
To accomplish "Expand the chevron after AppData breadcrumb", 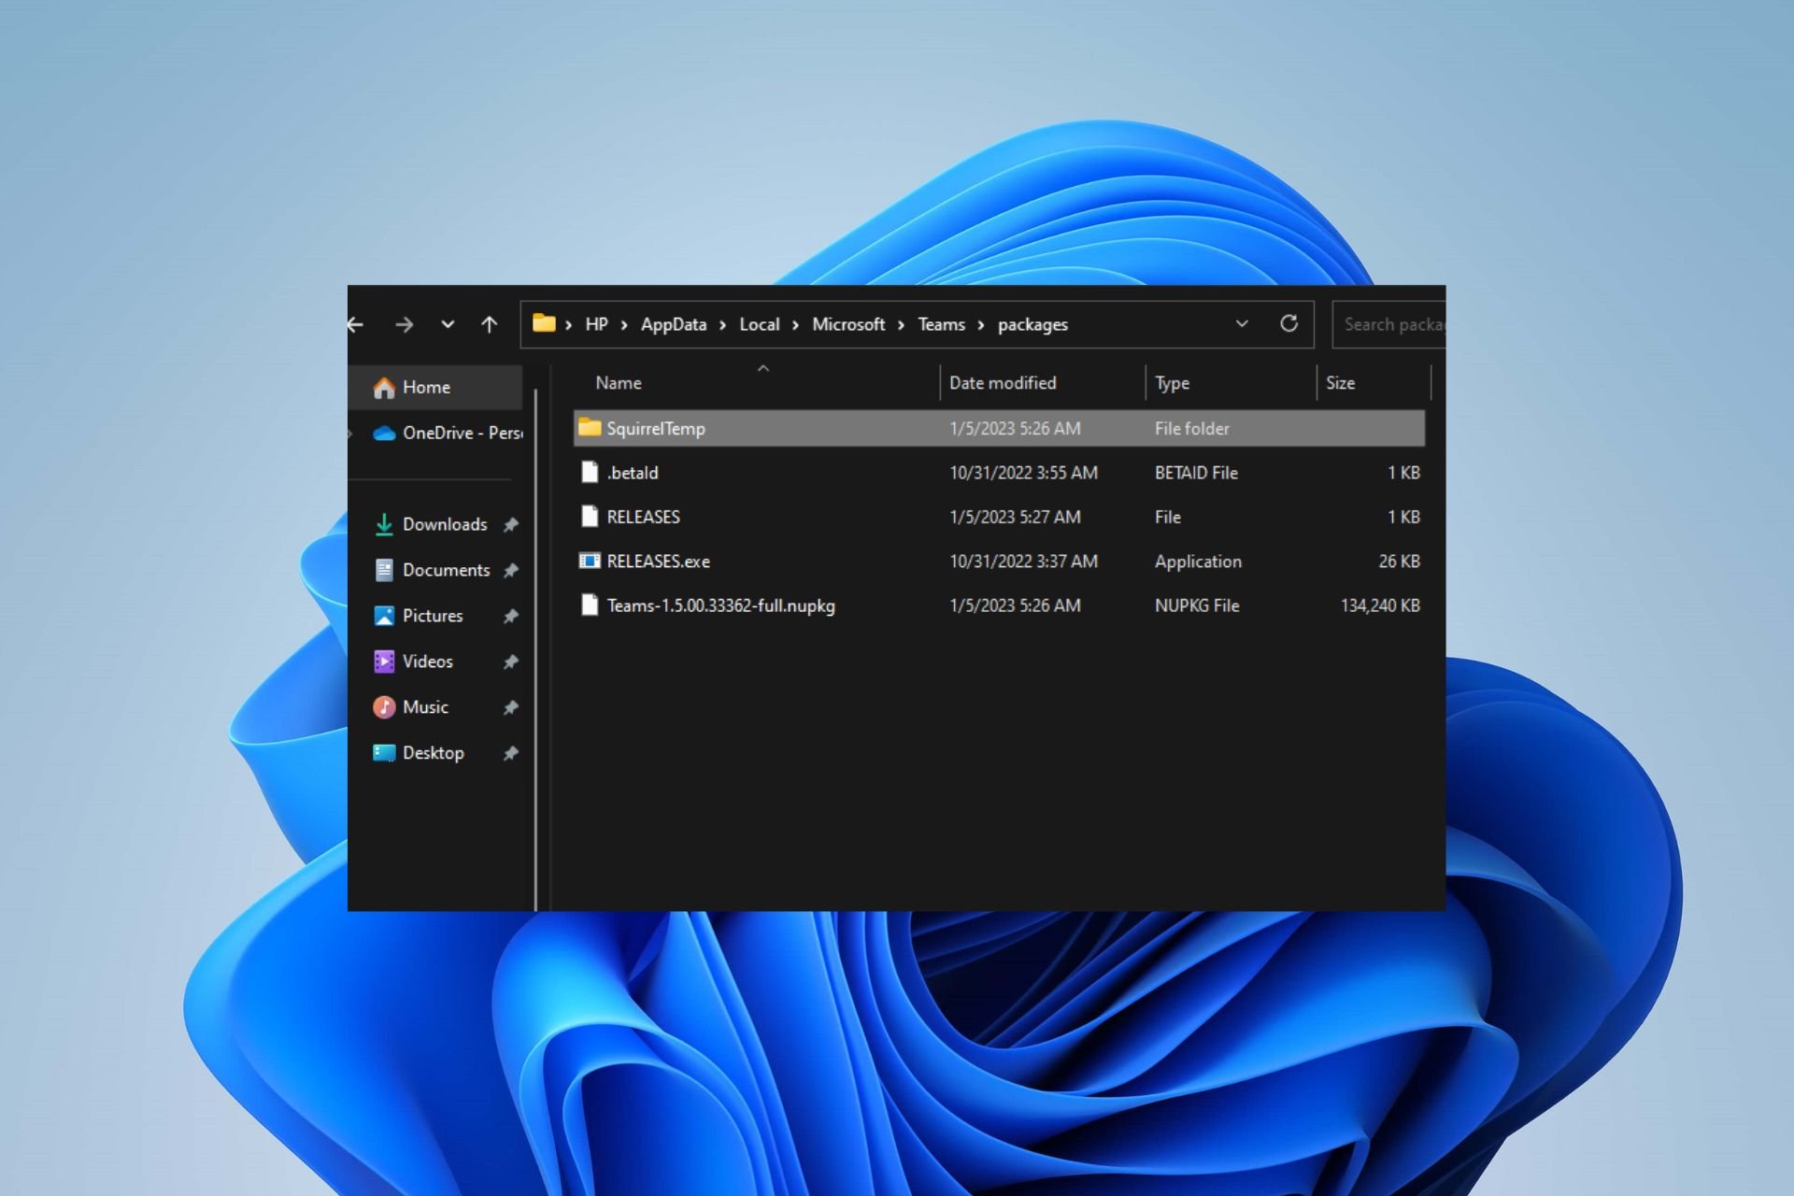I will 722,325.
